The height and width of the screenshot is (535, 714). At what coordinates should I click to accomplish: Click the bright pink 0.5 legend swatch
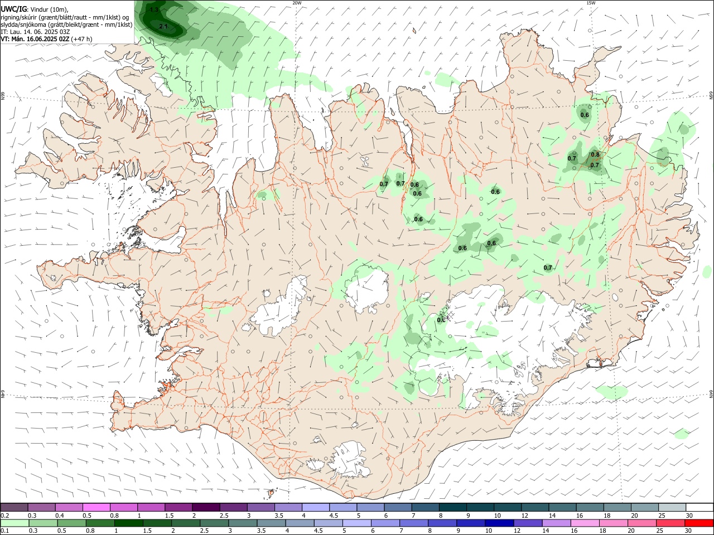(x=96, y=507)
